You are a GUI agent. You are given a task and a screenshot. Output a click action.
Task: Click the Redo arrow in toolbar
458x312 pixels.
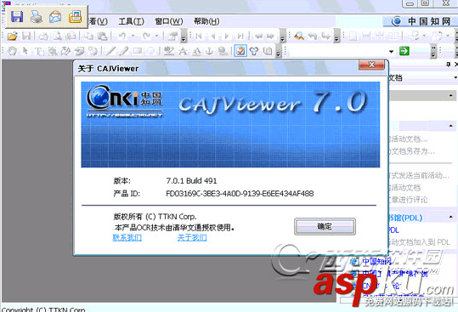point(146,36)
